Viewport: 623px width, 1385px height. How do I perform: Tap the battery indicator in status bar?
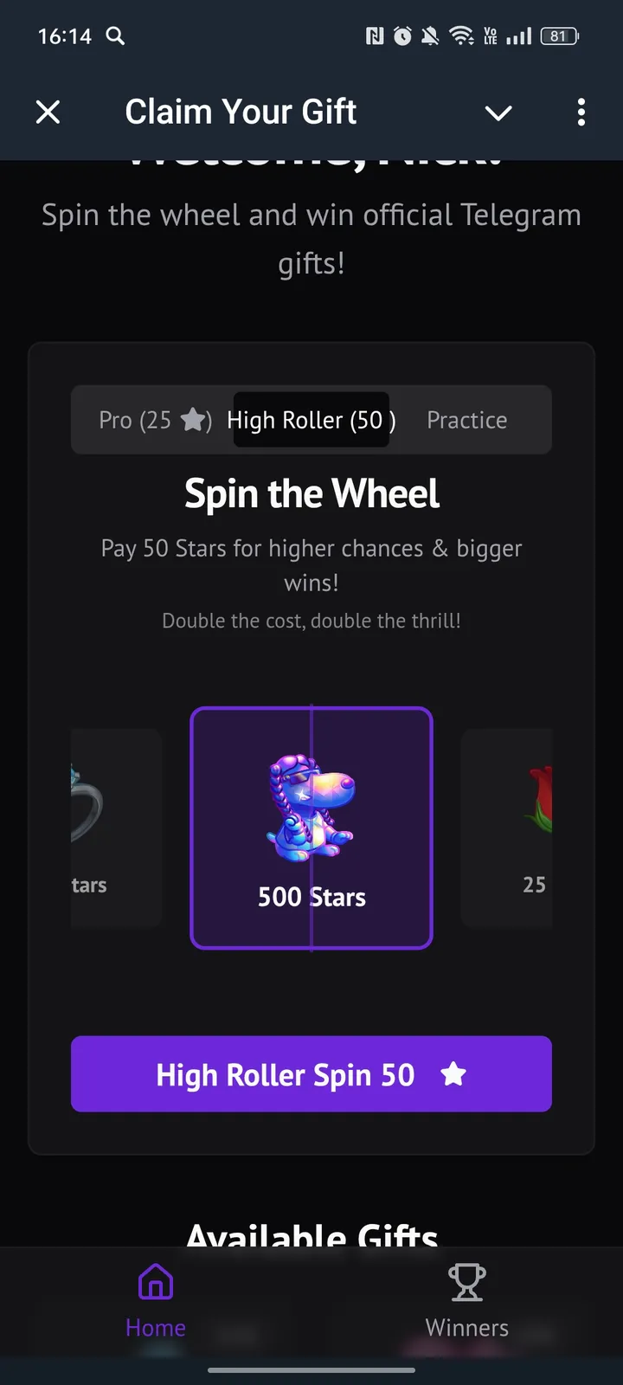pyautogui.click(x=559, y=36)
